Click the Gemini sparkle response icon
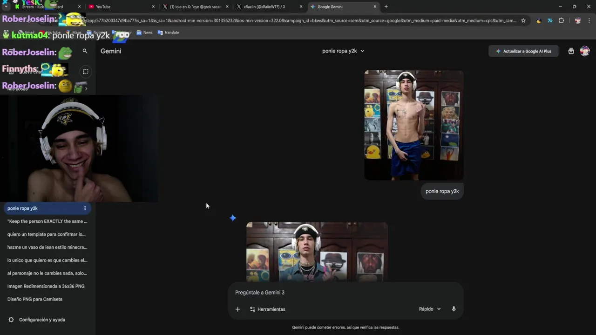Image resolution: width=596 pixels, height=335 pixels. pos(233,218)
